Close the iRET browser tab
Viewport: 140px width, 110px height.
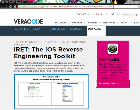point(26,2)
